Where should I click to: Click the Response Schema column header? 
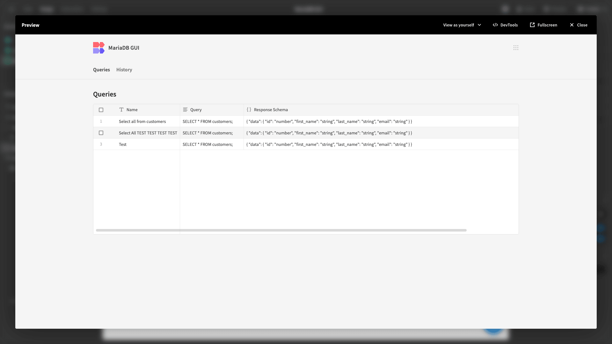(x=381, y=110)
